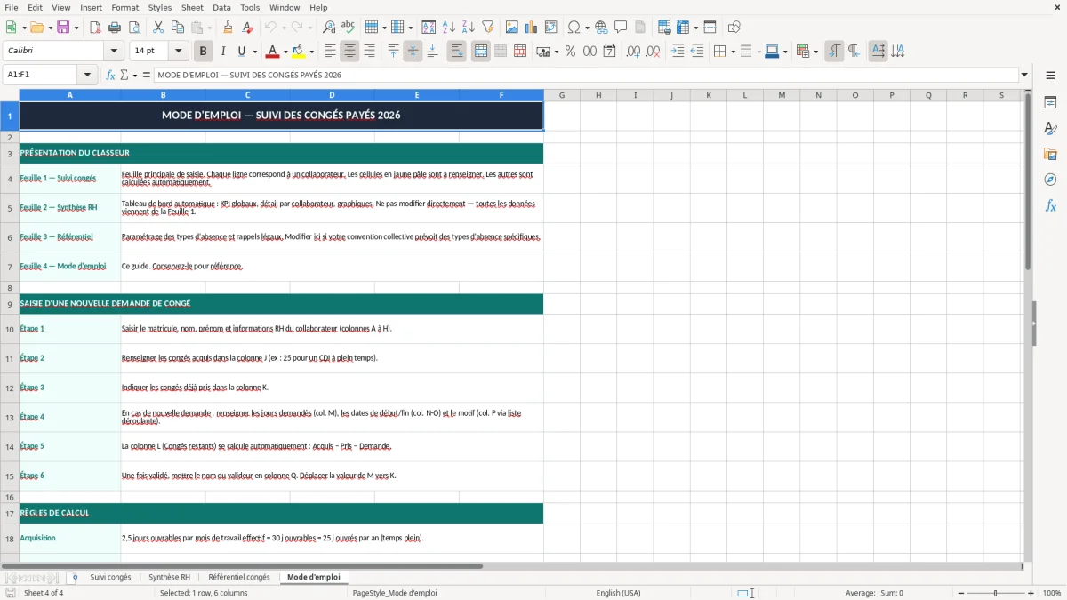The width and height of the screenshot is (1067, 600).
Task: Expand formula bar dropdown arrow
Action: pos(1024,75)
